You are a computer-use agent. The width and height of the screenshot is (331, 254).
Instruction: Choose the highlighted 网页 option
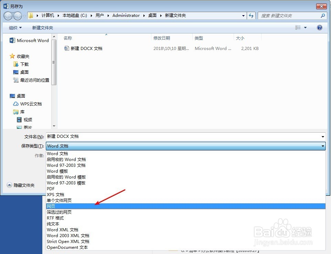(186, 206)
